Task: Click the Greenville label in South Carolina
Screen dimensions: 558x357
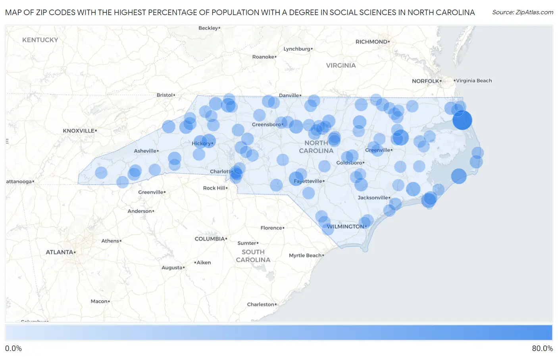Action: coord(151,192)
